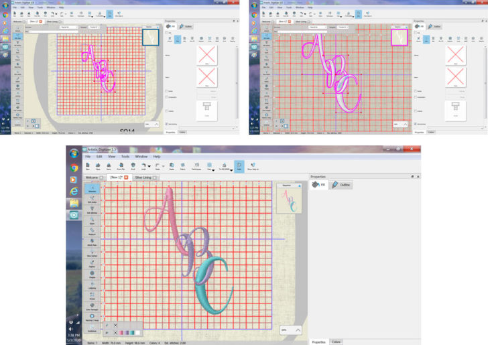Toggle the bottom checkbox in top-right Properties panel

[x=416, y=123]
